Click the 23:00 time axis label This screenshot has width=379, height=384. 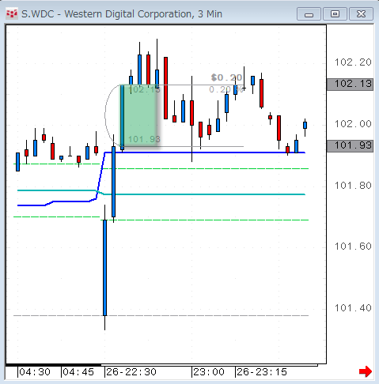click(x=209, y=372)
